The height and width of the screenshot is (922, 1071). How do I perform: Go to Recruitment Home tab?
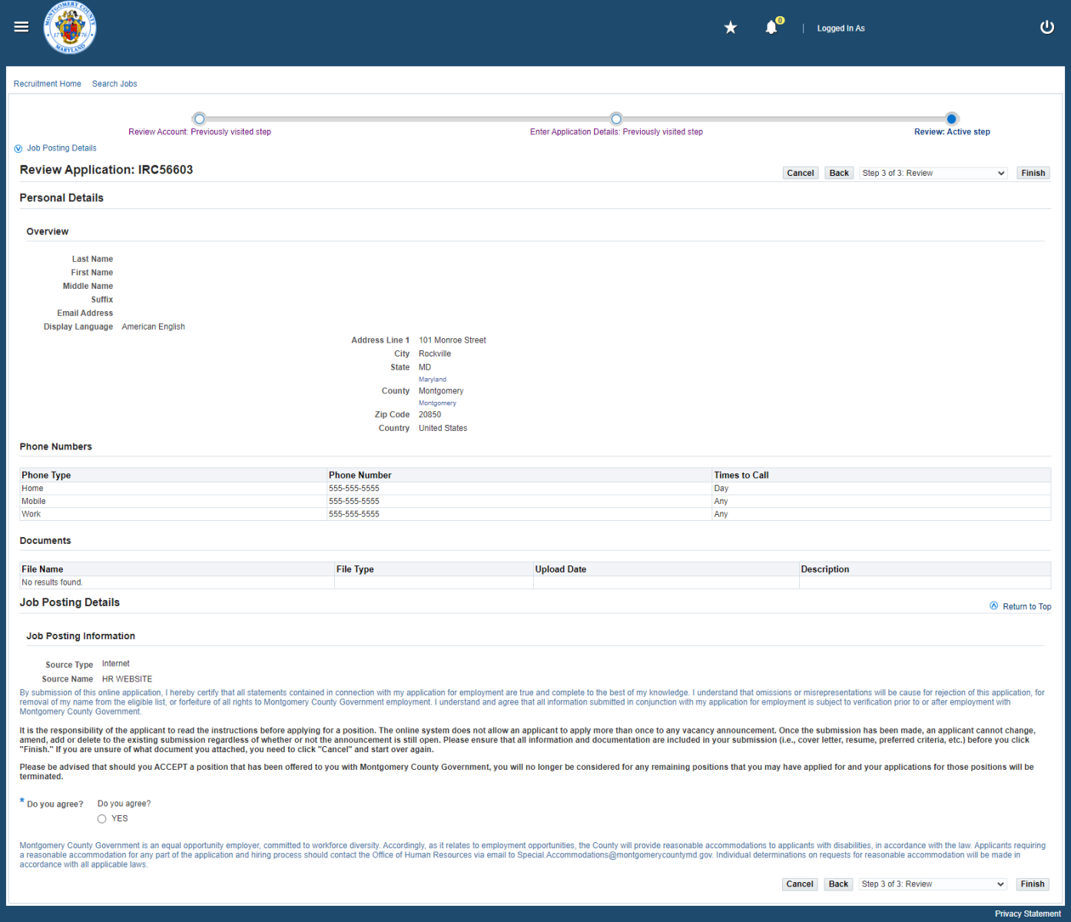(x=47, y=84)
